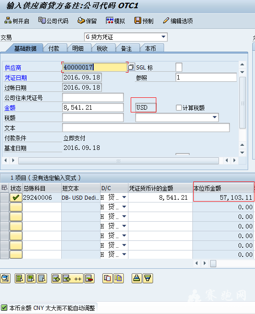Click the copy line icon

click(x=107, y=278)
